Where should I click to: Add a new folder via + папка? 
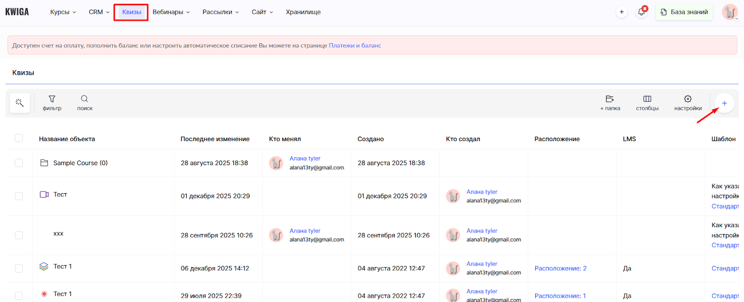(x=610, y=103)
